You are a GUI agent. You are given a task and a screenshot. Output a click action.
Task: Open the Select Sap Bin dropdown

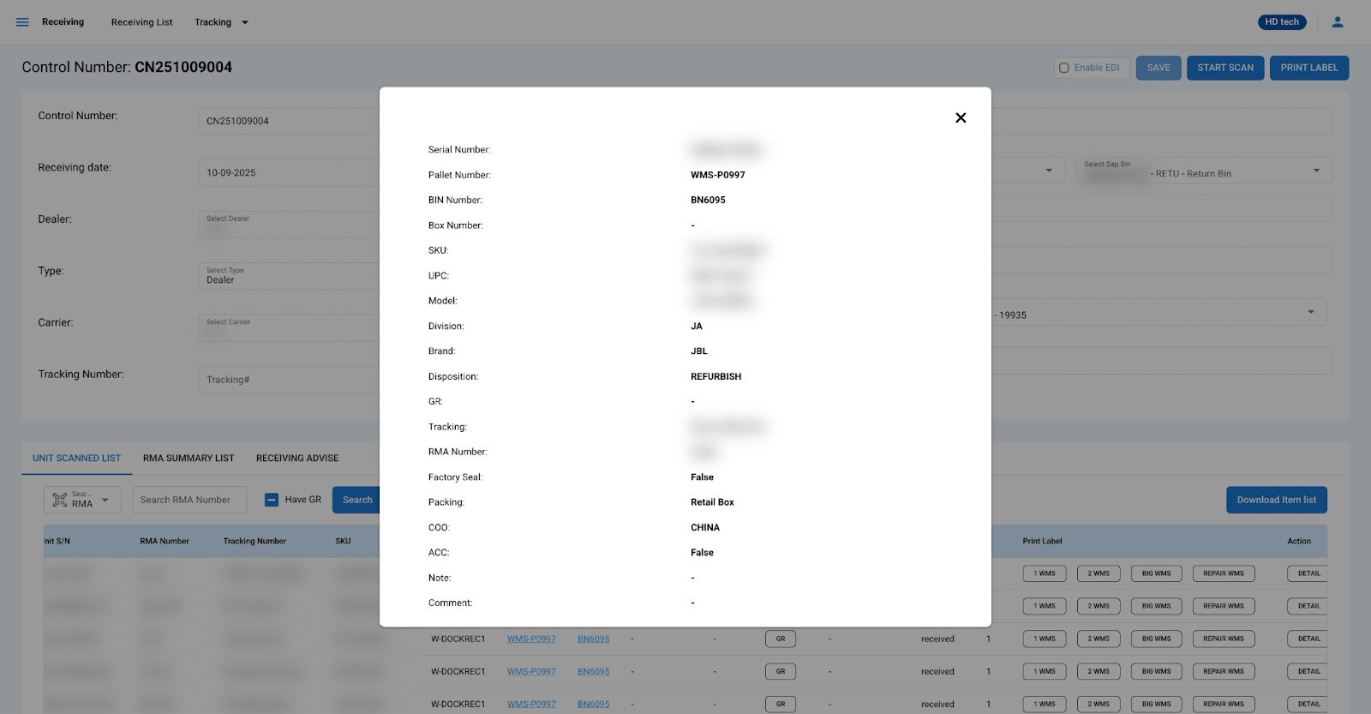point(1315,171)
